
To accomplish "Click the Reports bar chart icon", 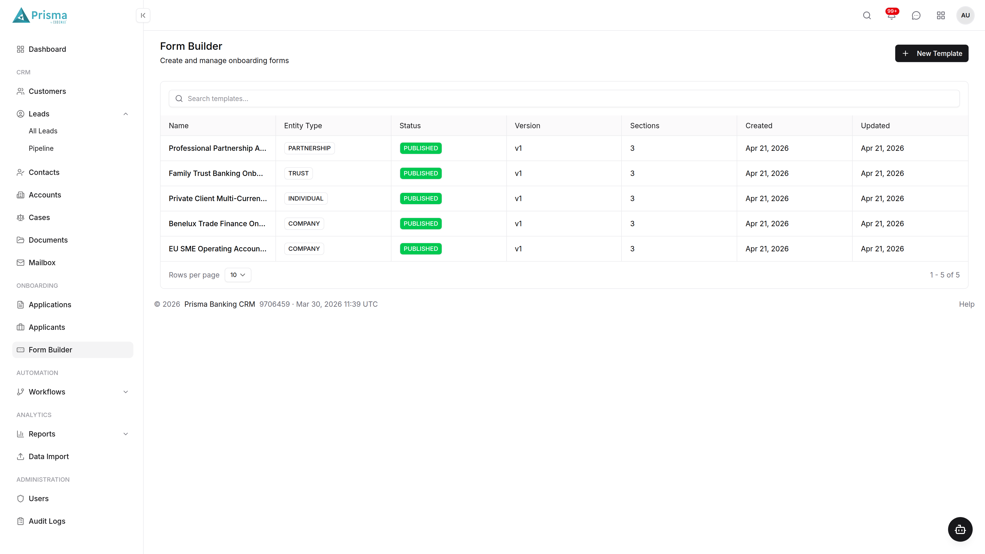I will pyautogui.click(x=21, y=434).
